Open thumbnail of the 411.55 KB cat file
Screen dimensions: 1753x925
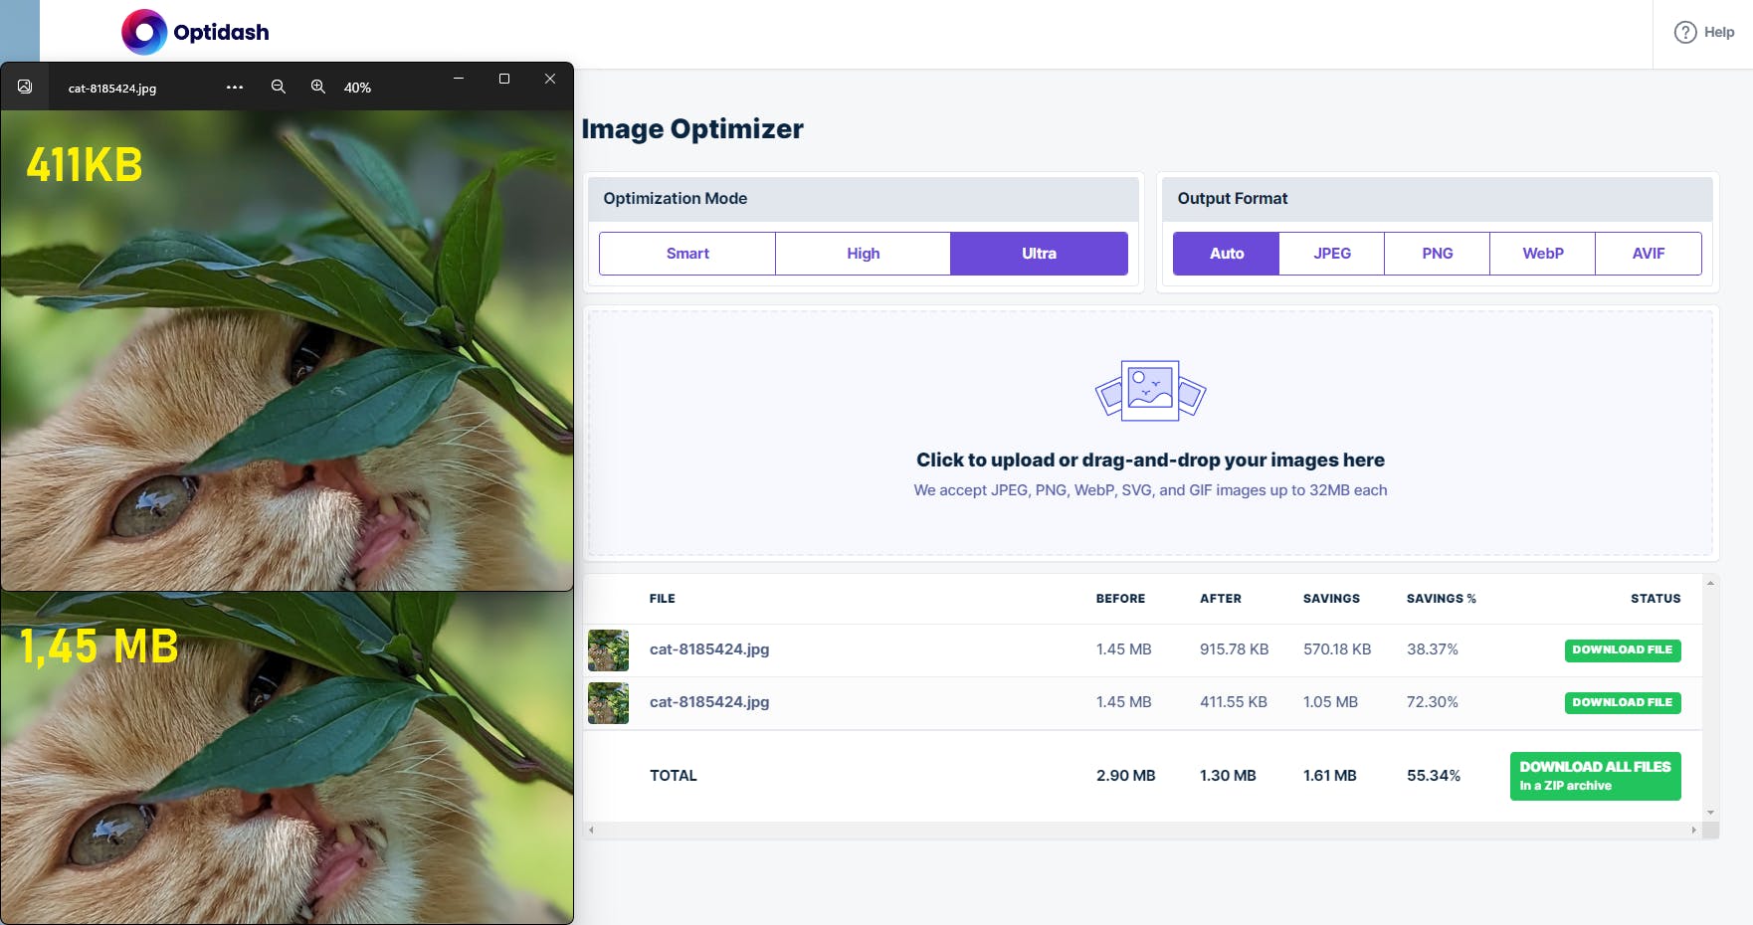point(608,703)
